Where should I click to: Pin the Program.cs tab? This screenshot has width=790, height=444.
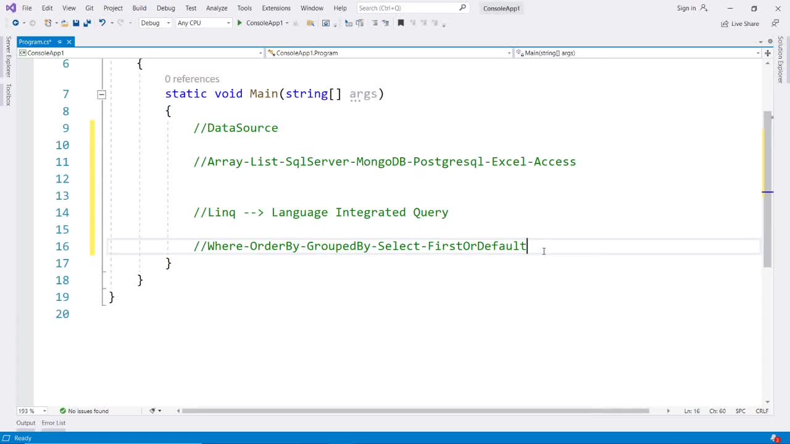pyautogui.click(x=59, y=42)
